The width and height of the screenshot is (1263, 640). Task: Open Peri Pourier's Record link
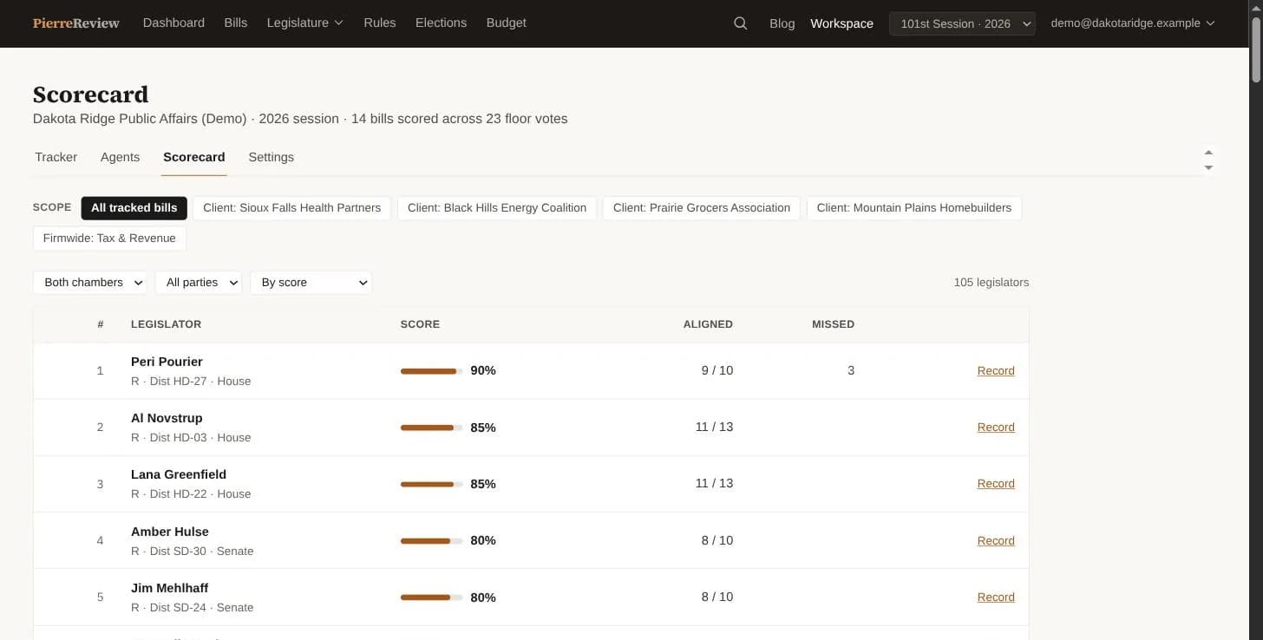coord(996,371)
